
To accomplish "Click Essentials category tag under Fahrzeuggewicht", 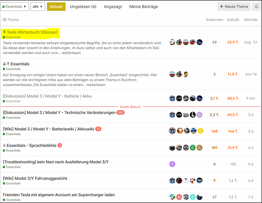I will [x=12, y=184].
